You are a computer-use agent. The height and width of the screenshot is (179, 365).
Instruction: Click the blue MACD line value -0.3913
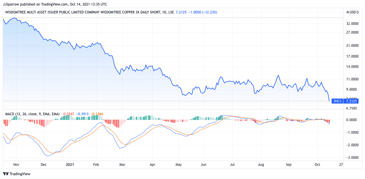tap(83, 114)
